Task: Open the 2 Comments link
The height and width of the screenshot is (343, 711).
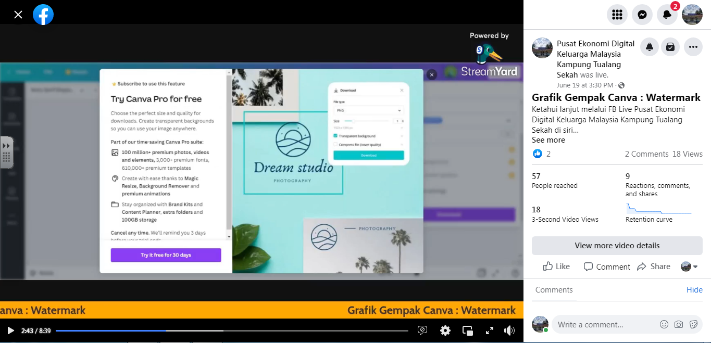Action: click(x=646, y=154)
